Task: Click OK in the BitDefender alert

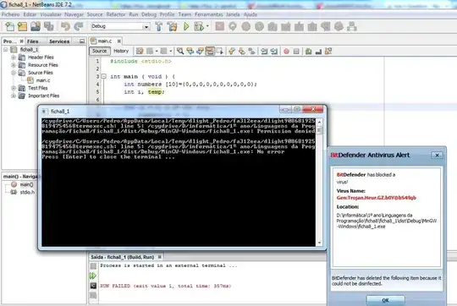Action: [385, 300]
